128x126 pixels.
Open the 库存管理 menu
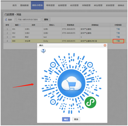point(98,5)
